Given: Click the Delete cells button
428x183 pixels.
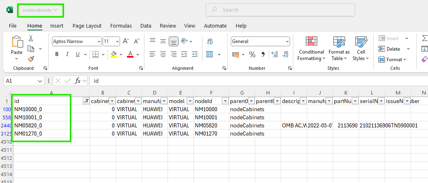Looking at the screenshot, I should pos(389,49).
